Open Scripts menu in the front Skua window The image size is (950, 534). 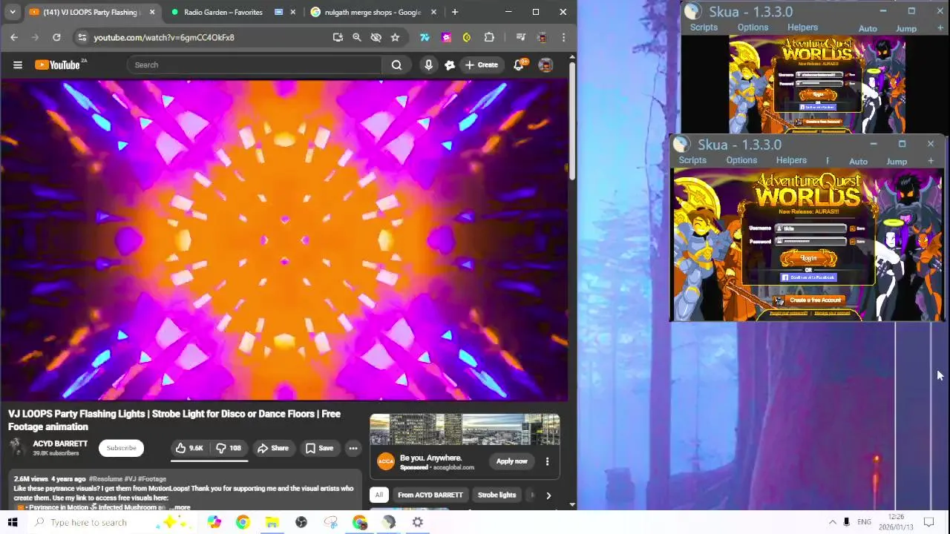tap(692, 160)
